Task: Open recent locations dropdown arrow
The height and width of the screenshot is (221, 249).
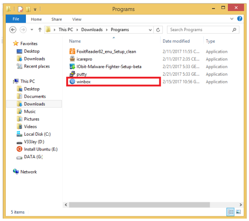Action: 32,30
